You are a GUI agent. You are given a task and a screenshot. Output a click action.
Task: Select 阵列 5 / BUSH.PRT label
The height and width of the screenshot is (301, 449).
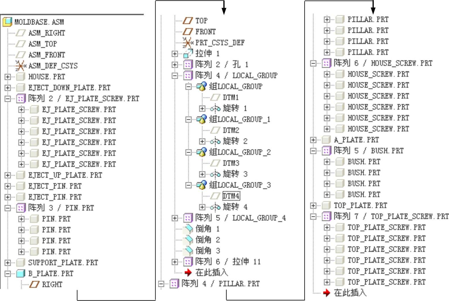[x=369, y=150]
